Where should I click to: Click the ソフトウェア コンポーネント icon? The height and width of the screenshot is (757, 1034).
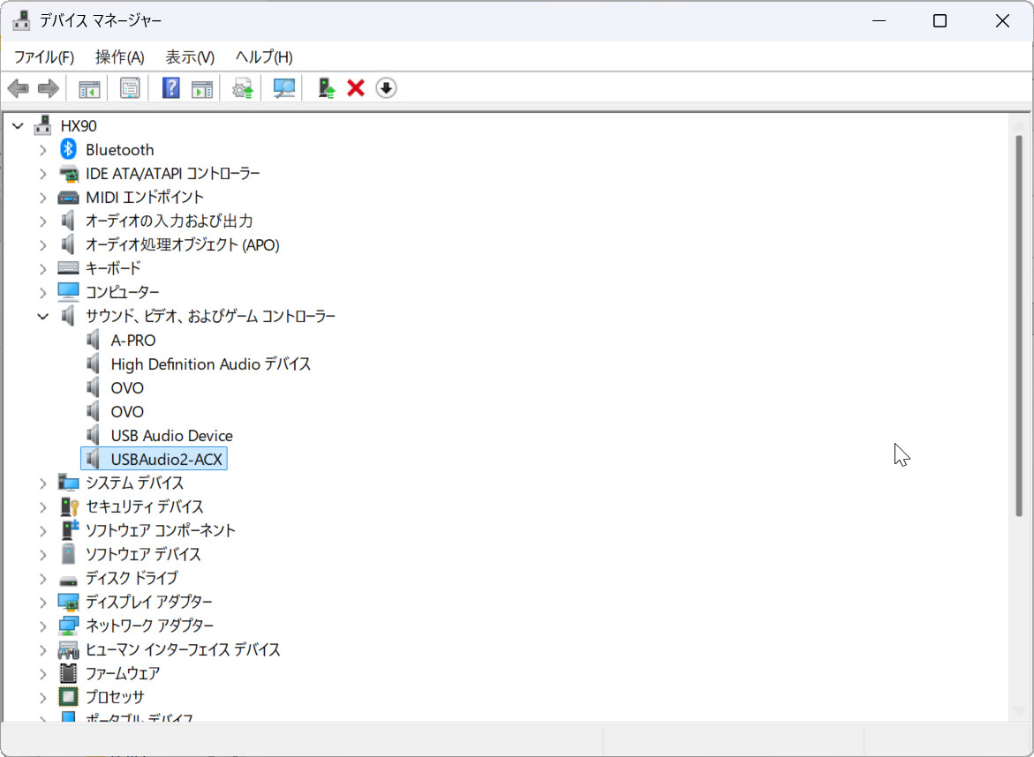69,529
